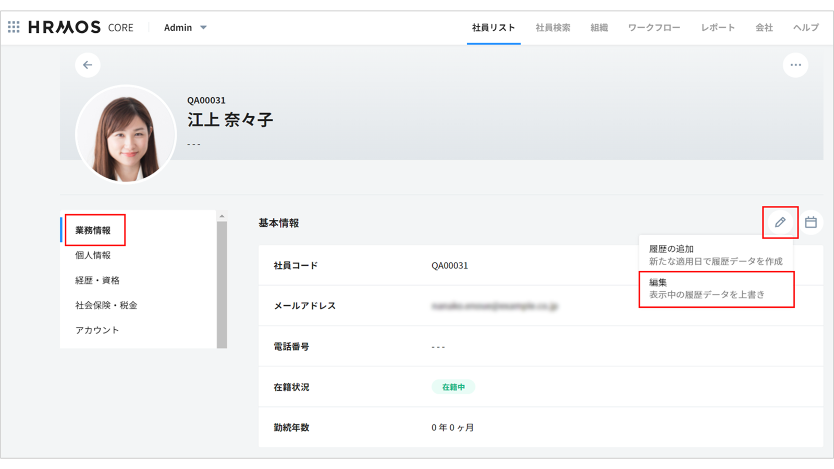Click the back arrow button
Image resolution: width=834 pixels, height=469 pixels.
click(88, 65)
